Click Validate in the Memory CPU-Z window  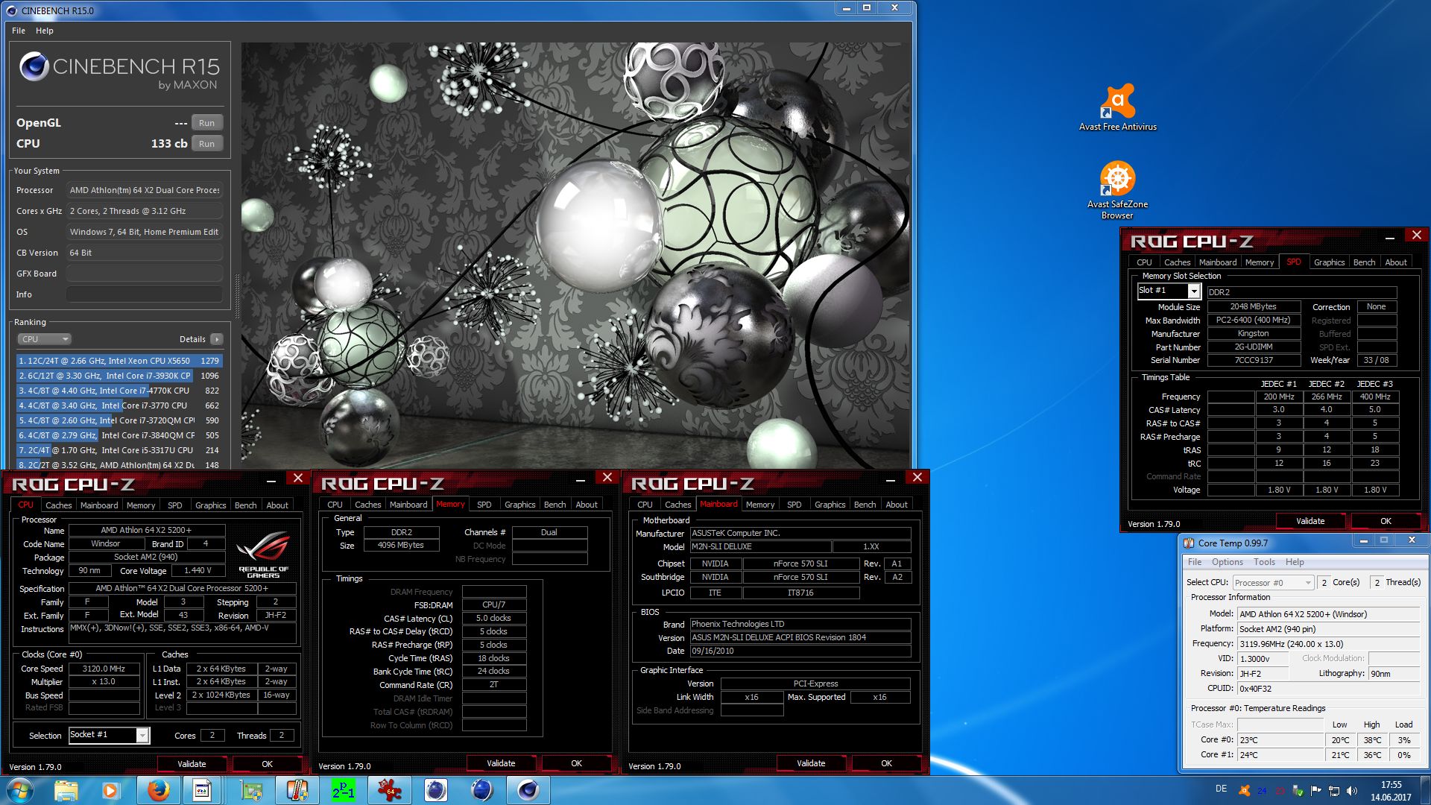pyautogui.click(x=501, y=763)
